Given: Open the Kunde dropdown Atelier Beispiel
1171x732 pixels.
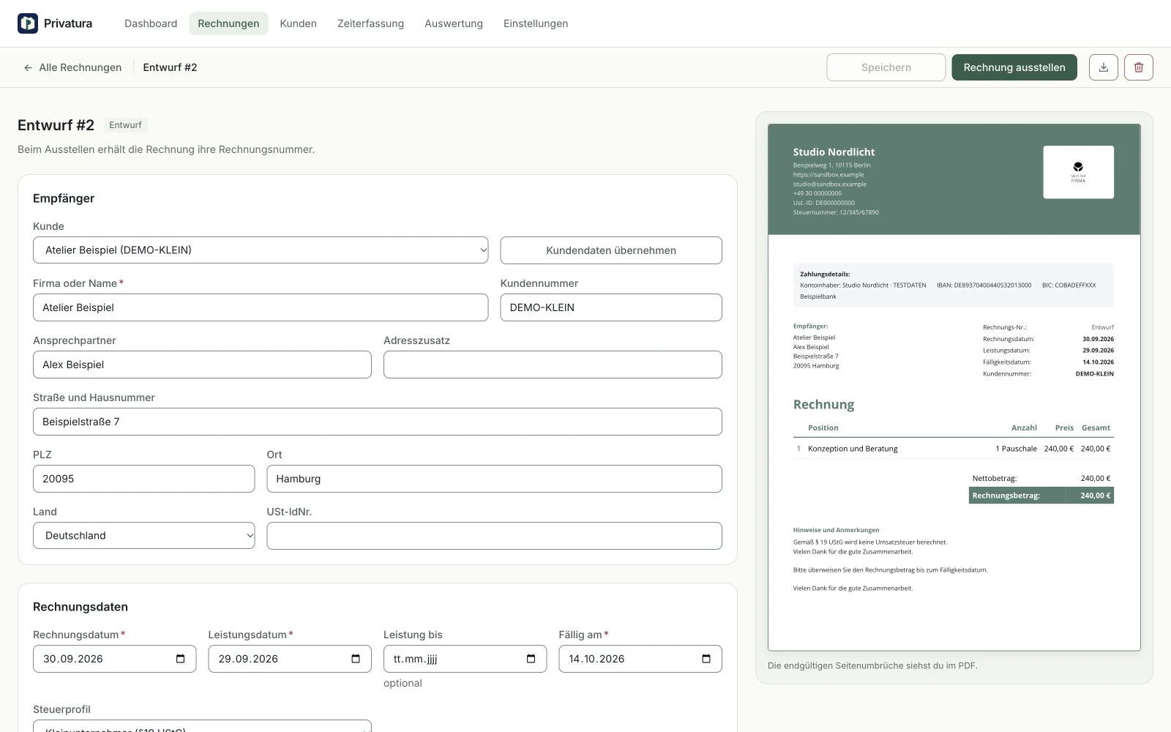Looking at the screenshot, I should pyautogui.click(x=261, y=250).
